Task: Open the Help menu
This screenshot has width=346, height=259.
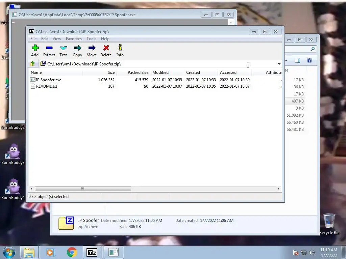Action: [x=105, y=39]
